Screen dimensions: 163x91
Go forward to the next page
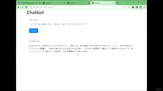coord(22,7)
